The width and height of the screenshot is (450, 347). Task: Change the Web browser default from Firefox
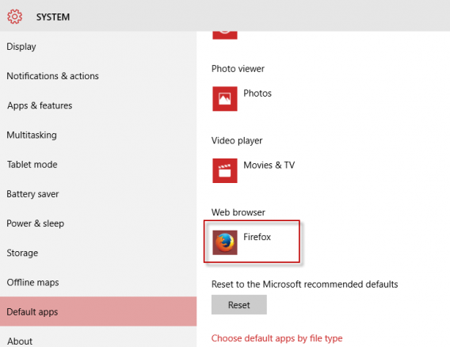point(252,242)
